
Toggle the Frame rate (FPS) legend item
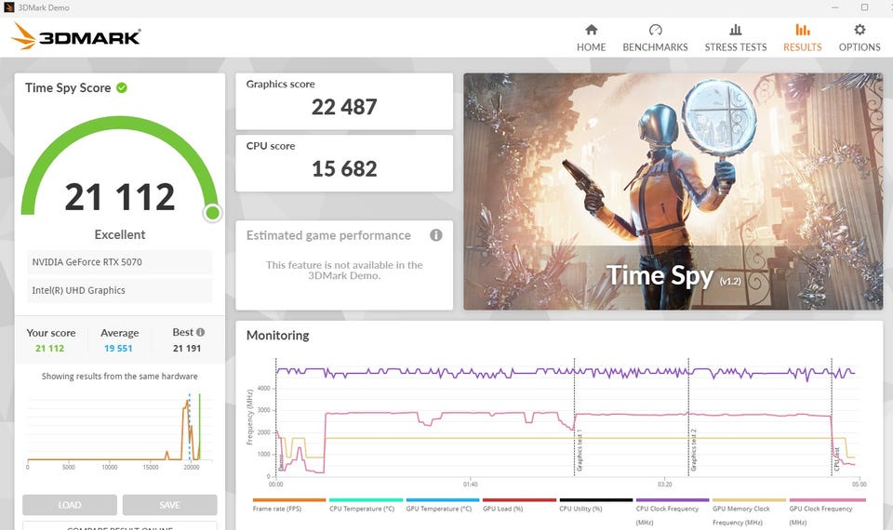pyautogui.click(x=288, y=505)
